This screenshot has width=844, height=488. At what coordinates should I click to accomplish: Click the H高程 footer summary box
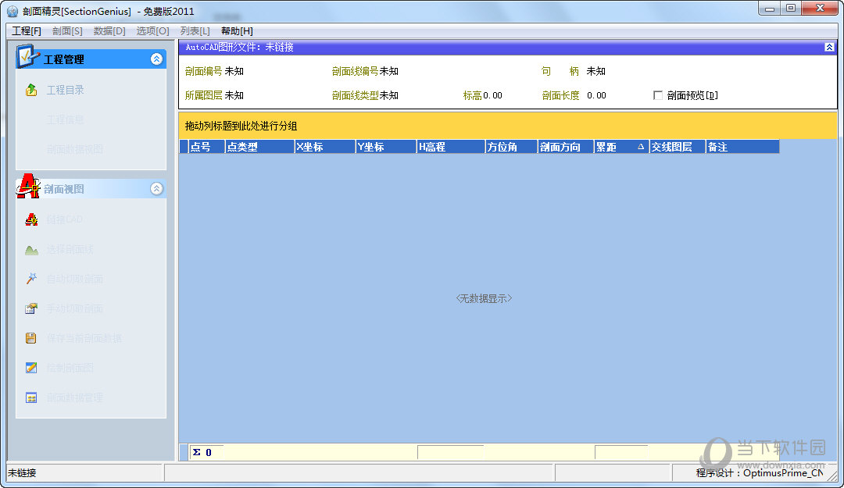tap(451, 453)
